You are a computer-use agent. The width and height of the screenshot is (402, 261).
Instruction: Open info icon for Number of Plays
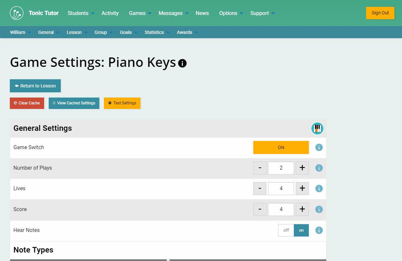pos(319,168)
